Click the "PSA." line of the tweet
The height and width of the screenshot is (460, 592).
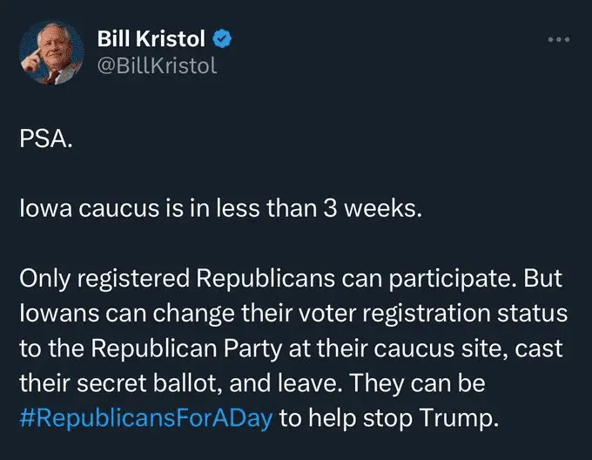point(41,141)
